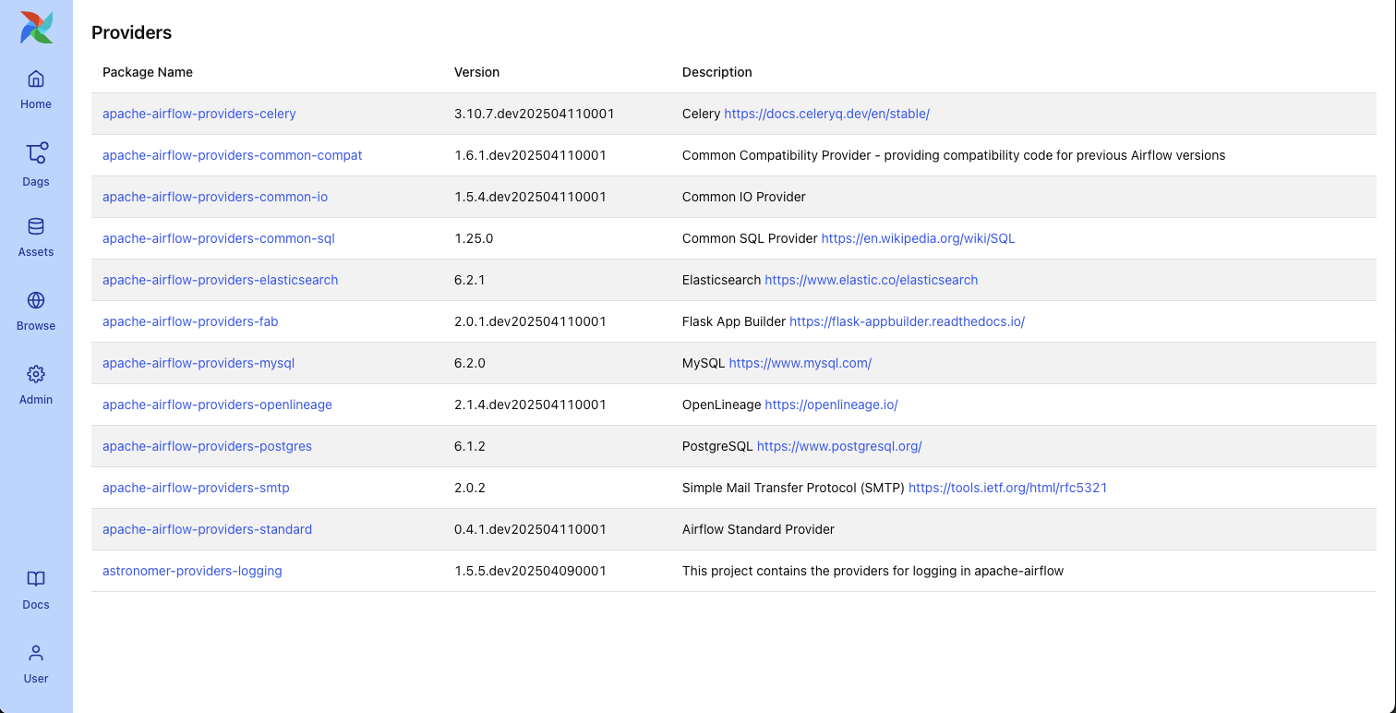Open astronomer-providers-logging link
Screen dimensions: 1396x713
192,571
